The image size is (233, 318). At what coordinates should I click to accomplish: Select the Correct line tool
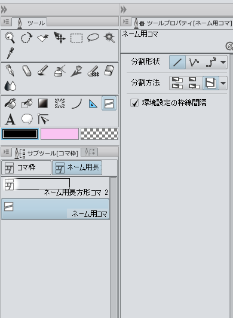click(43, 119)
